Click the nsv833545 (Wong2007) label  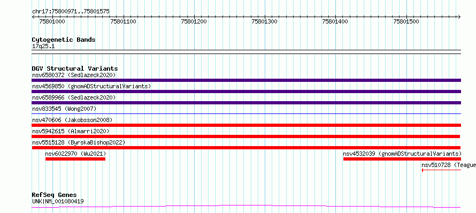(x=64, y=109)
